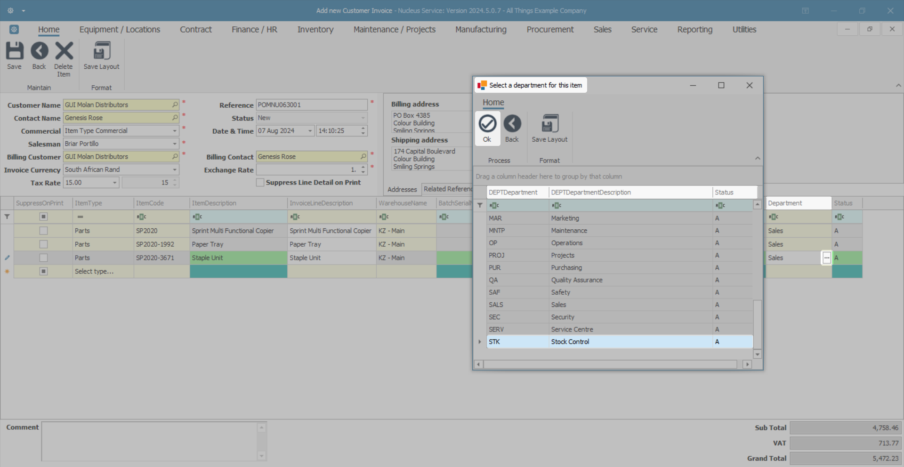Screen dimensions: 904x467
Task: Click the Ok checkmark icon in dialog
Action: pyautogui.click(x=487, y=124)
